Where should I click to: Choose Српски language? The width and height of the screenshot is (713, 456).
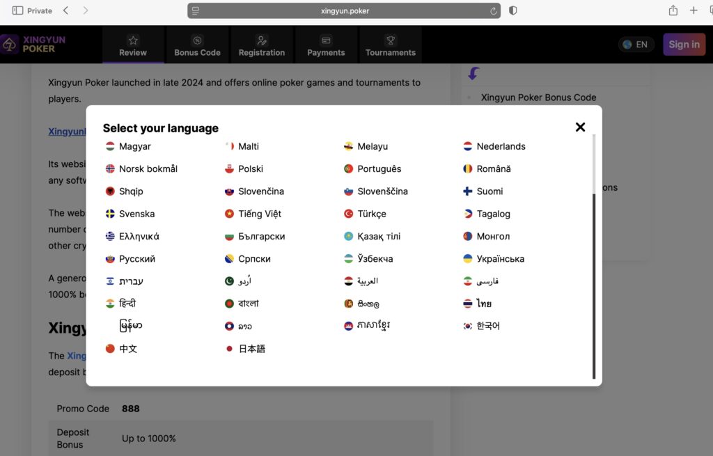pyautogui.click(x=254, y=259)
